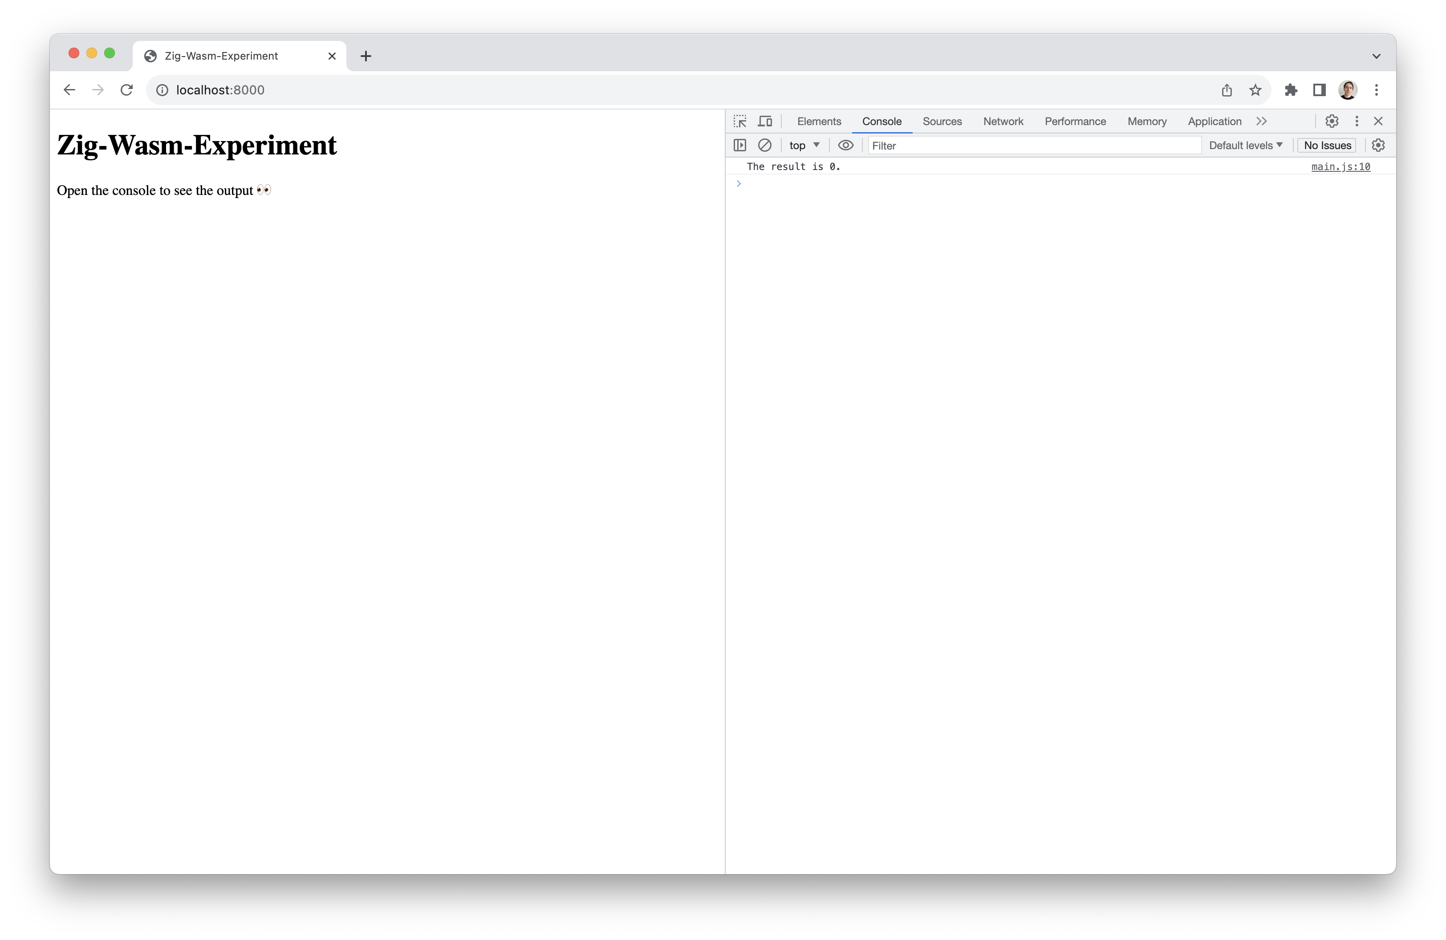Click the No Issues button
Viewport: 1446px width, 940px height.
[x=1327, y=145]
